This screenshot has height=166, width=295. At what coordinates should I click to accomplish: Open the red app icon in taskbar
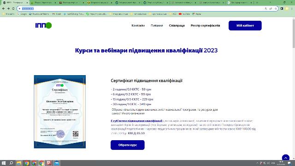pos(49,163)
